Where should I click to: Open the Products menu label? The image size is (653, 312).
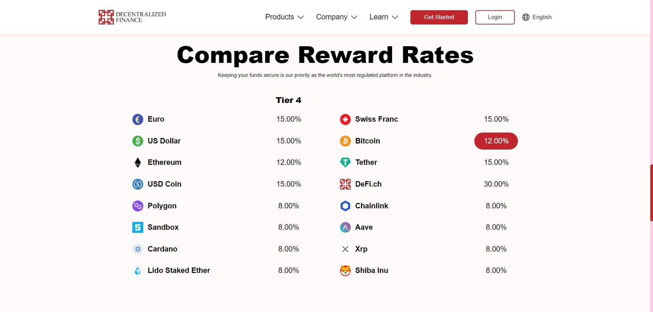pyautogui.click(x=279, y=17)
